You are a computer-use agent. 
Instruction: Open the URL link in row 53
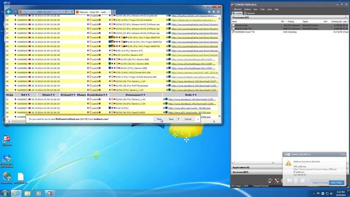(189, 108)
